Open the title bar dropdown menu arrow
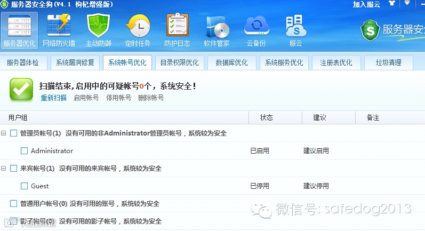 407,3
